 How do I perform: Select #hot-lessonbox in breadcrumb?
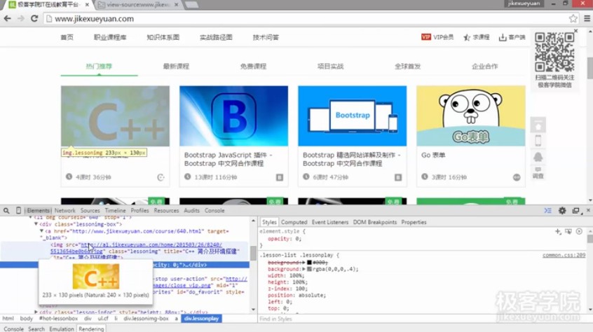58,319
